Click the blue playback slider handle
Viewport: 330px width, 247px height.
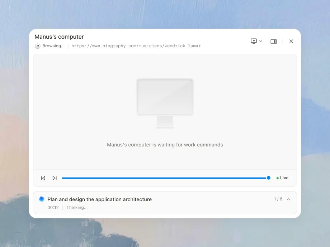268,178
